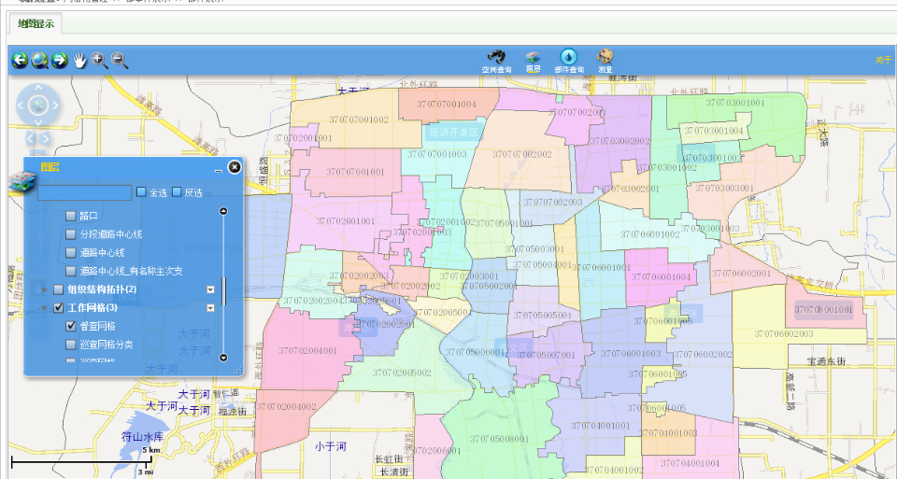Open dropdown menu for 组织结构拓扑(2)

(x=210, y=289)
